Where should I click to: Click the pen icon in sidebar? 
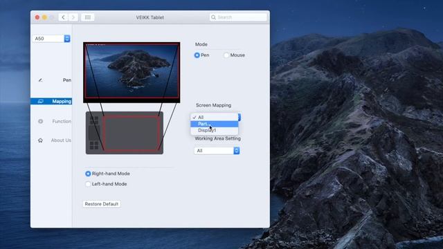(40, 80)
